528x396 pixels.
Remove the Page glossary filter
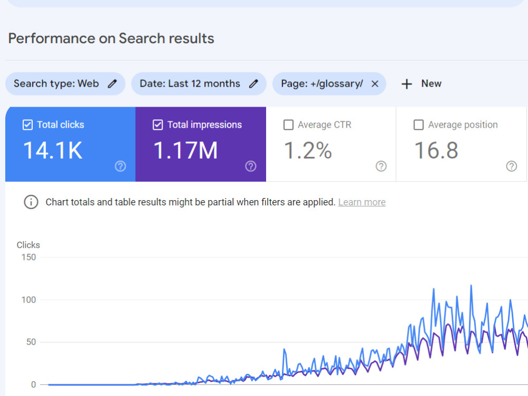[375, 83]
